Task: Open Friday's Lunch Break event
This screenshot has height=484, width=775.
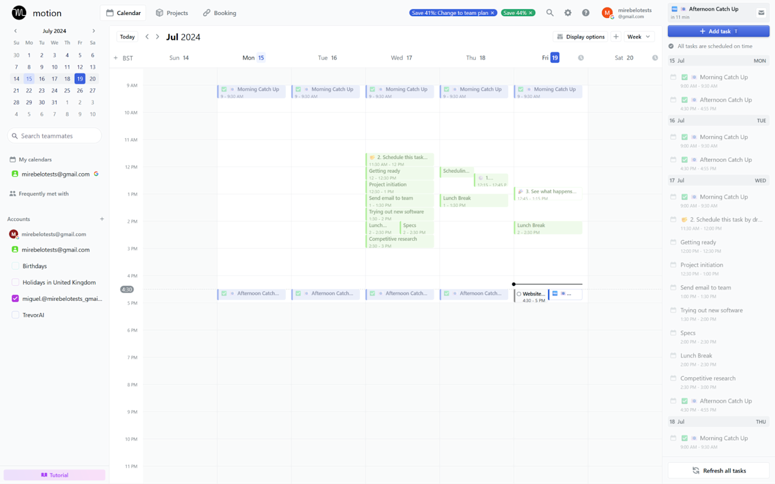Action: tap(548, 228)
